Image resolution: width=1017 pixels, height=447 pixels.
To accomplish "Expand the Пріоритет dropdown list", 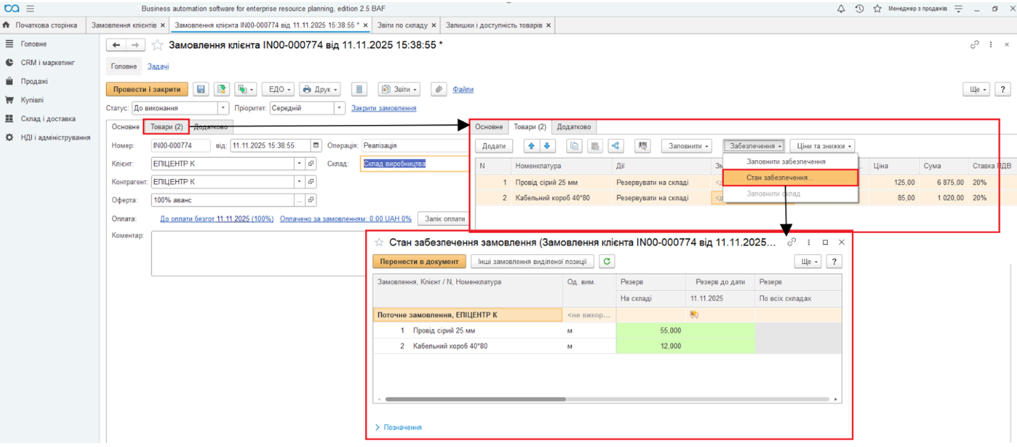I will 340,108.
